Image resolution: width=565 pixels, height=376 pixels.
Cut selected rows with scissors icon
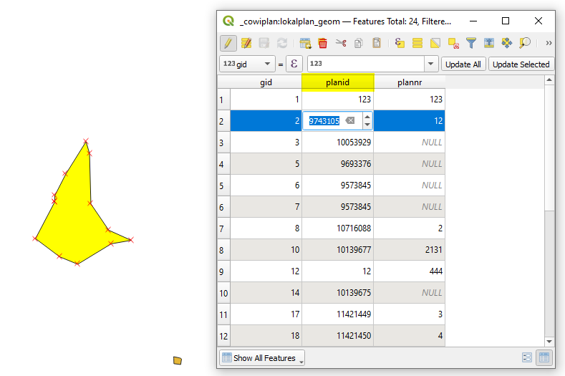point(341,43)
